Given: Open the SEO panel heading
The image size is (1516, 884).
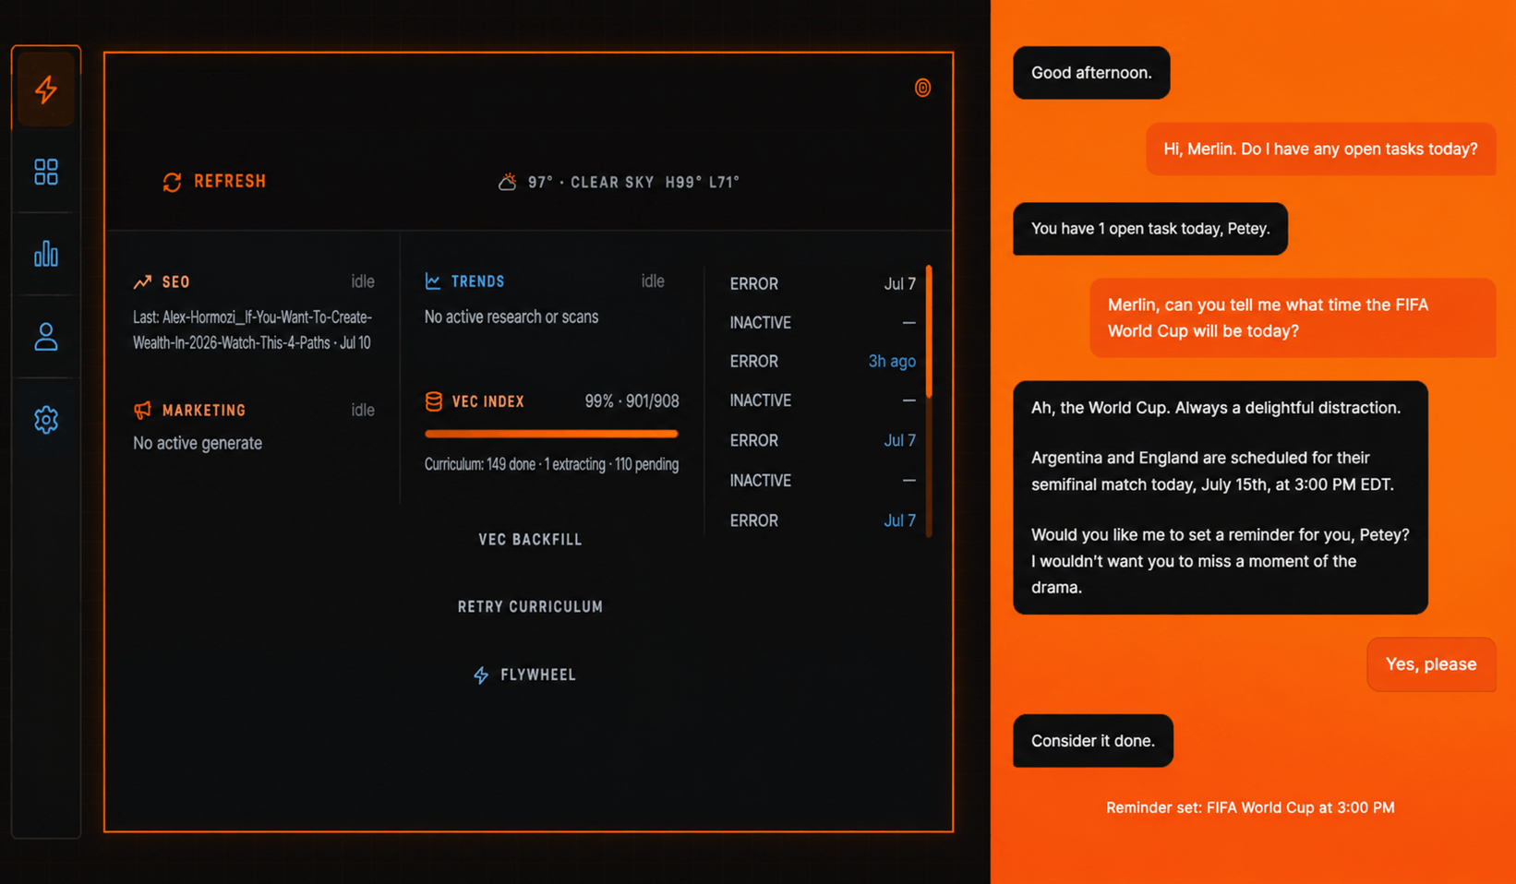Looking at the screenshot, I should point(176,282).
